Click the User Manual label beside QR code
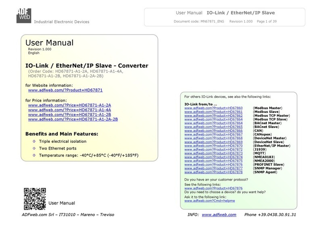Image resolution: width=326 pixels, height=225 pixels. [62, 203]
